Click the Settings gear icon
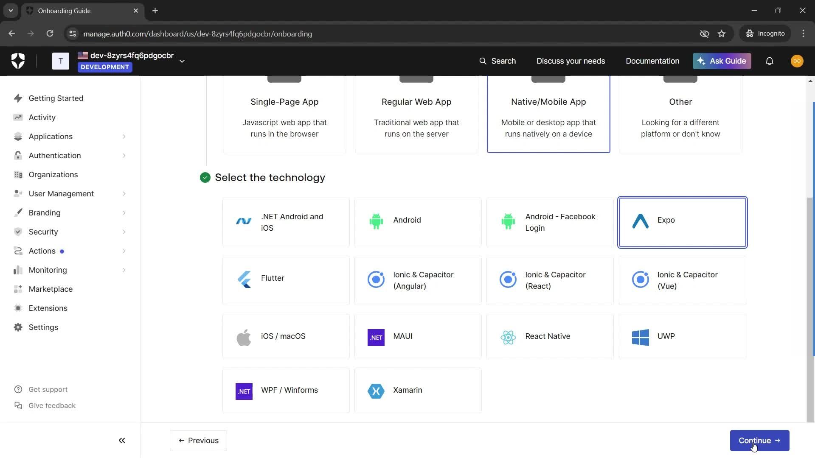 click(x=18, y=327)
